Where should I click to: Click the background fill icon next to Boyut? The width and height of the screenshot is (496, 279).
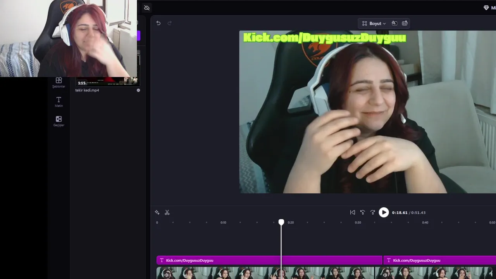394,23
